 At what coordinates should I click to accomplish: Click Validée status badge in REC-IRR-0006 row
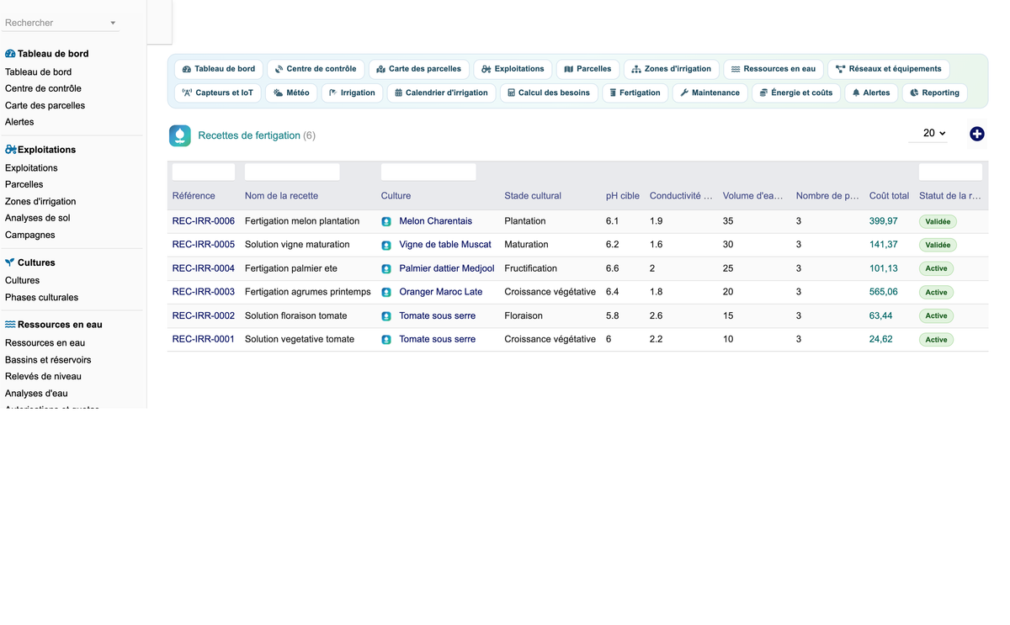pos(938,222)
